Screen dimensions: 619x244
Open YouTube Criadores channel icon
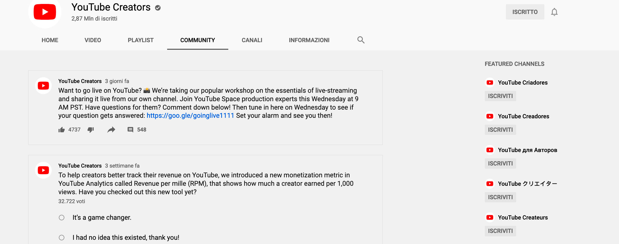[x=490, y=82]
